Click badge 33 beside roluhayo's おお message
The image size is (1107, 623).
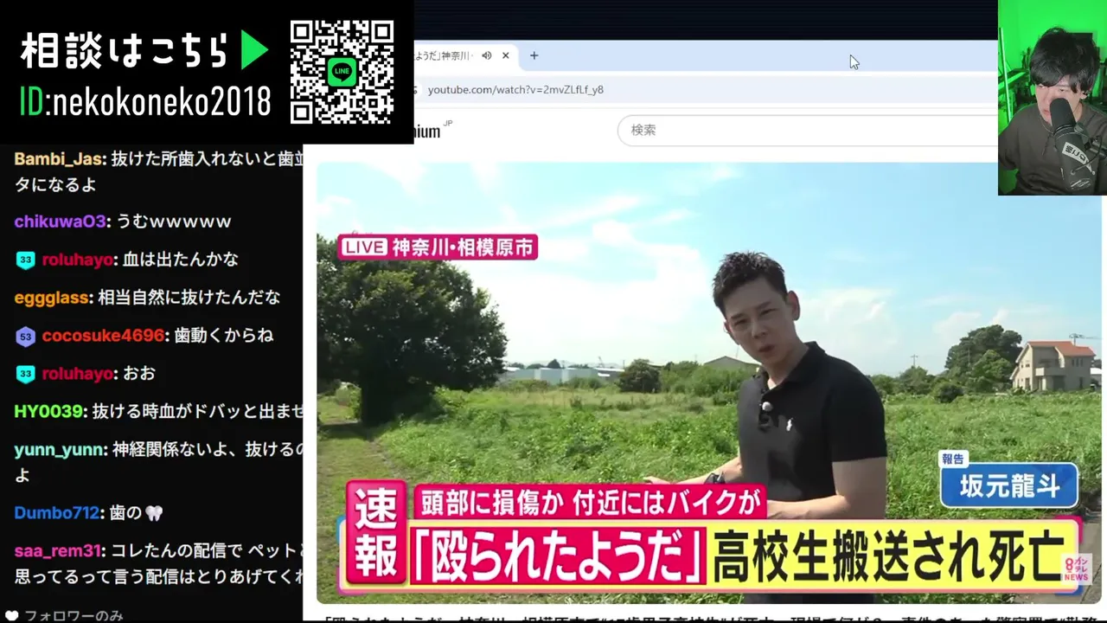(25, 374)
